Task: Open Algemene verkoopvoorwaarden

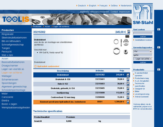Action: tap(94, 12)
